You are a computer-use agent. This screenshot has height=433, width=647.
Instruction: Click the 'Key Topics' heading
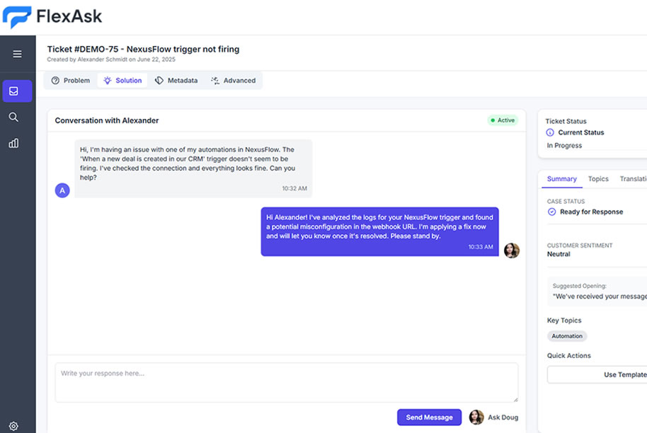tap(564, 321)
